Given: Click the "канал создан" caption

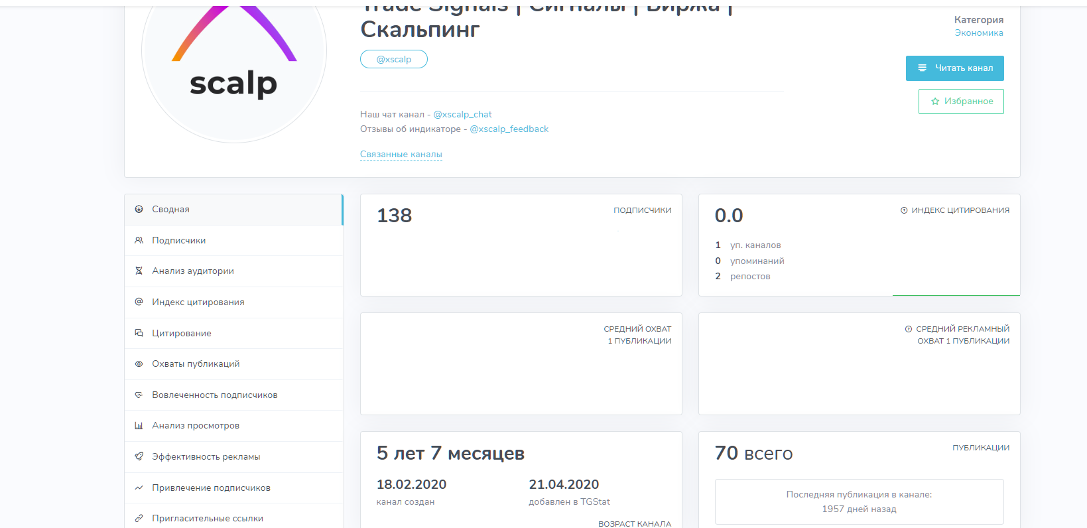Looking at the screenshot, I should coord(405,502).
